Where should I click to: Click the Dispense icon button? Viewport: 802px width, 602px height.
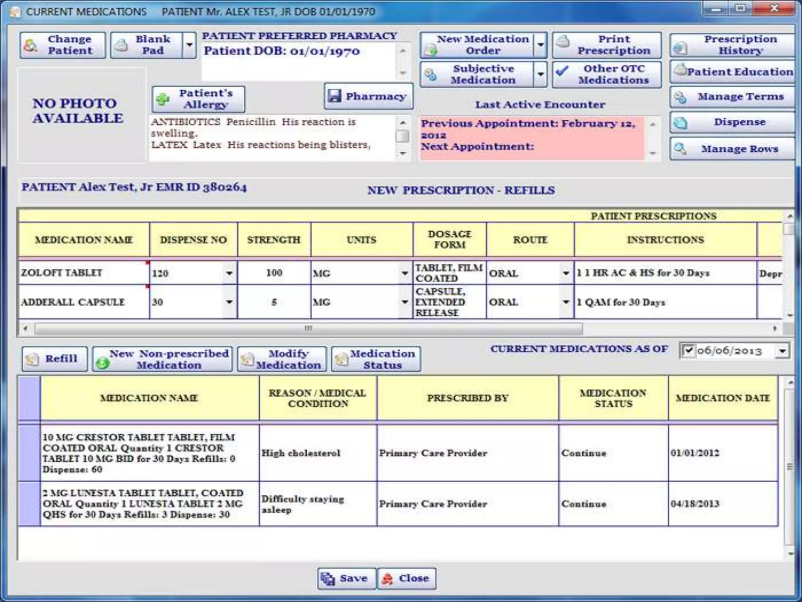680,122
